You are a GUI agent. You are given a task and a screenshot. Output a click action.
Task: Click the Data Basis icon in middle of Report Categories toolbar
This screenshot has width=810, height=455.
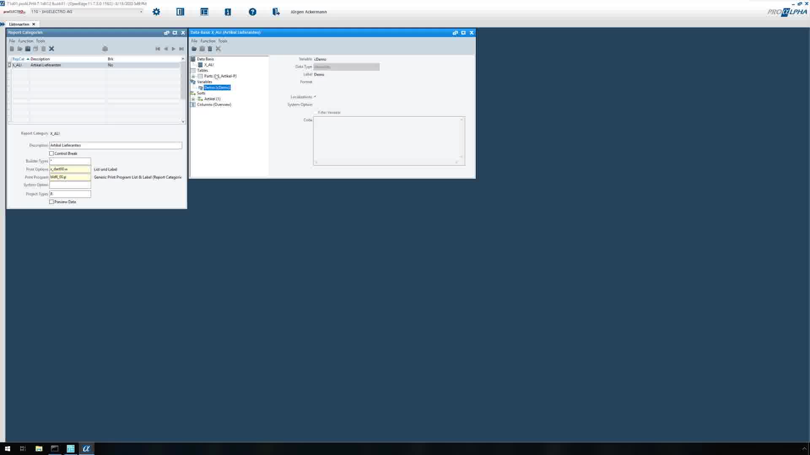click(105, 49)
